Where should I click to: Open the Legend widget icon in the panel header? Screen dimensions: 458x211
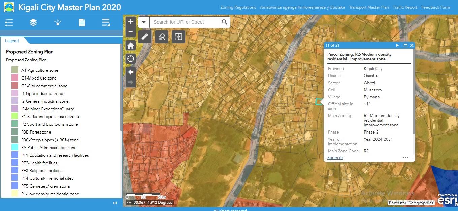coord(9,22)
